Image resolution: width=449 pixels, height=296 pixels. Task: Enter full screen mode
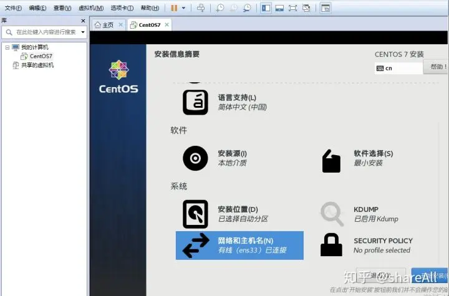[x=292, y=8]
